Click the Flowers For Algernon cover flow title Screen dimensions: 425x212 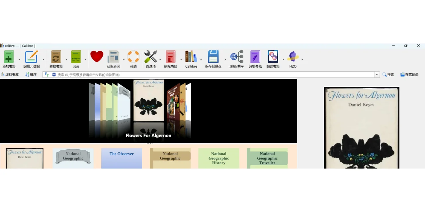pyautogui.click(x=148, y=135)
